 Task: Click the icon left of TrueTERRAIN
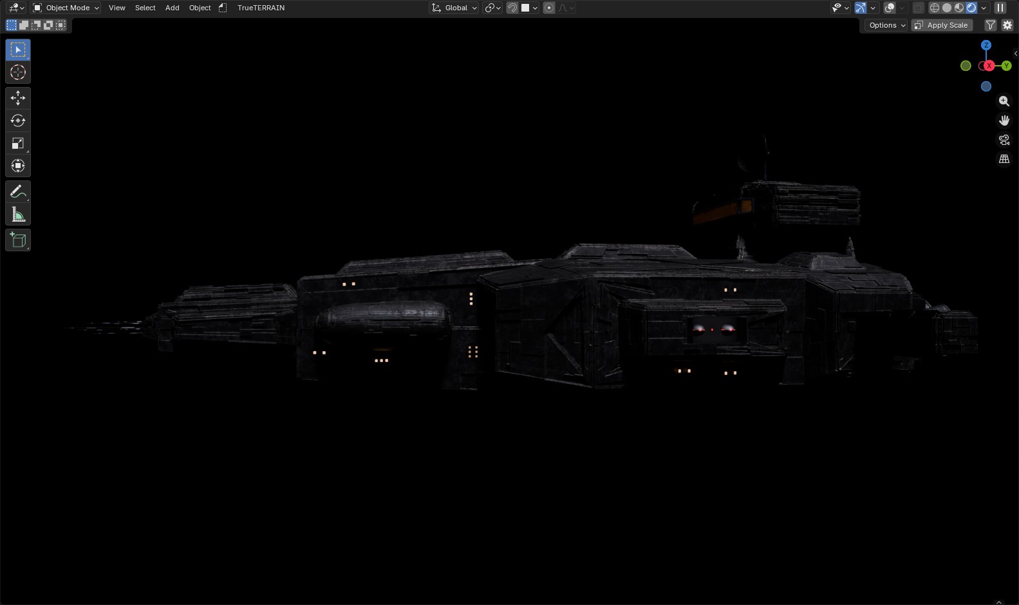tap(223, 8)
